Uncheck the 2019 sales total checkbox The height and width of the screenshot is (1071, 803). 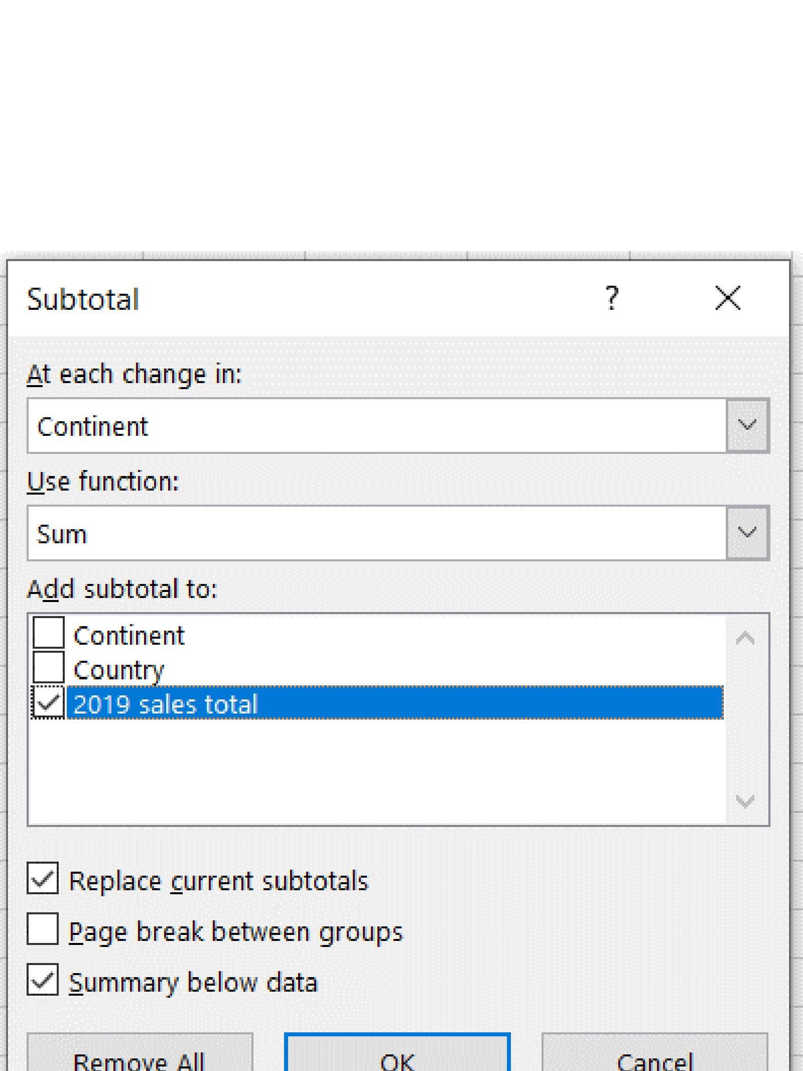point(48,702)
